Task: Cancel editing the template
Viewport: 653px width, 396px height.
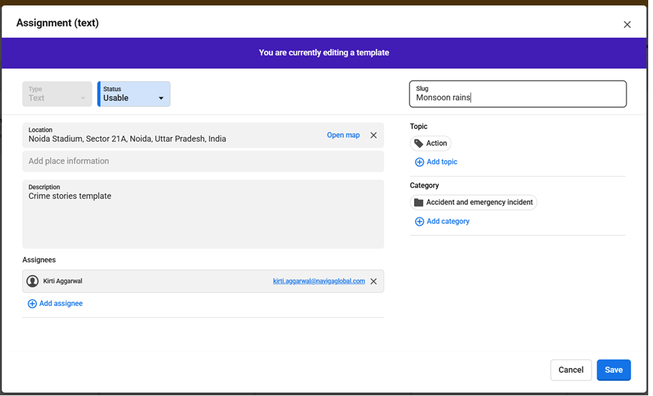Action: (570, 369)
